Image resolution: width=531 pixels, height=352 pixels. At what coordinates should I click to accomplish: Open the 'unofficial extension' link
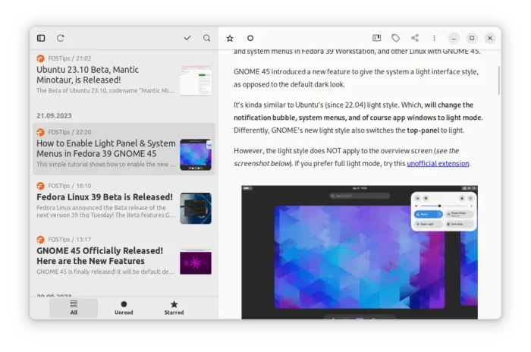[x=438, y=164]
